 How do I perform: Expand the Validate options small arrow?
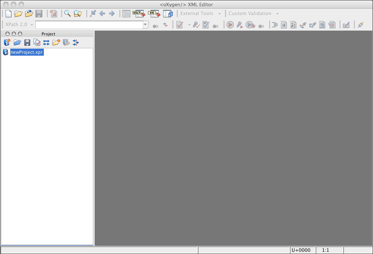(x=189, y=25)
